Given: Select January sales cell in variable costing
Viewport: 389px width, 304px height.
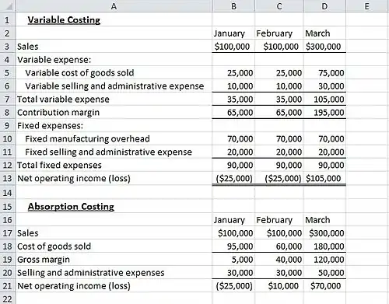Looking at the screenshot, I should click(233, 47).
